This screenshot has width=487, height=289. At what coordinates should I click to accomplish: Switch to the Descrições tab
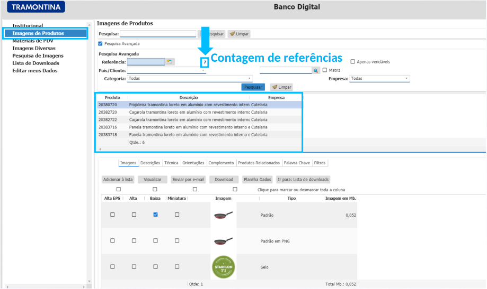pos(150,163)
